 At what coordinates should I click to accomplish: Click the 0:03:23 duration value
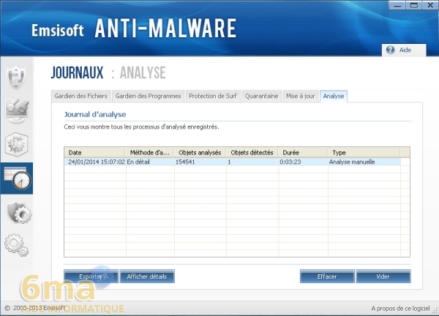click(x=290, y=162)
